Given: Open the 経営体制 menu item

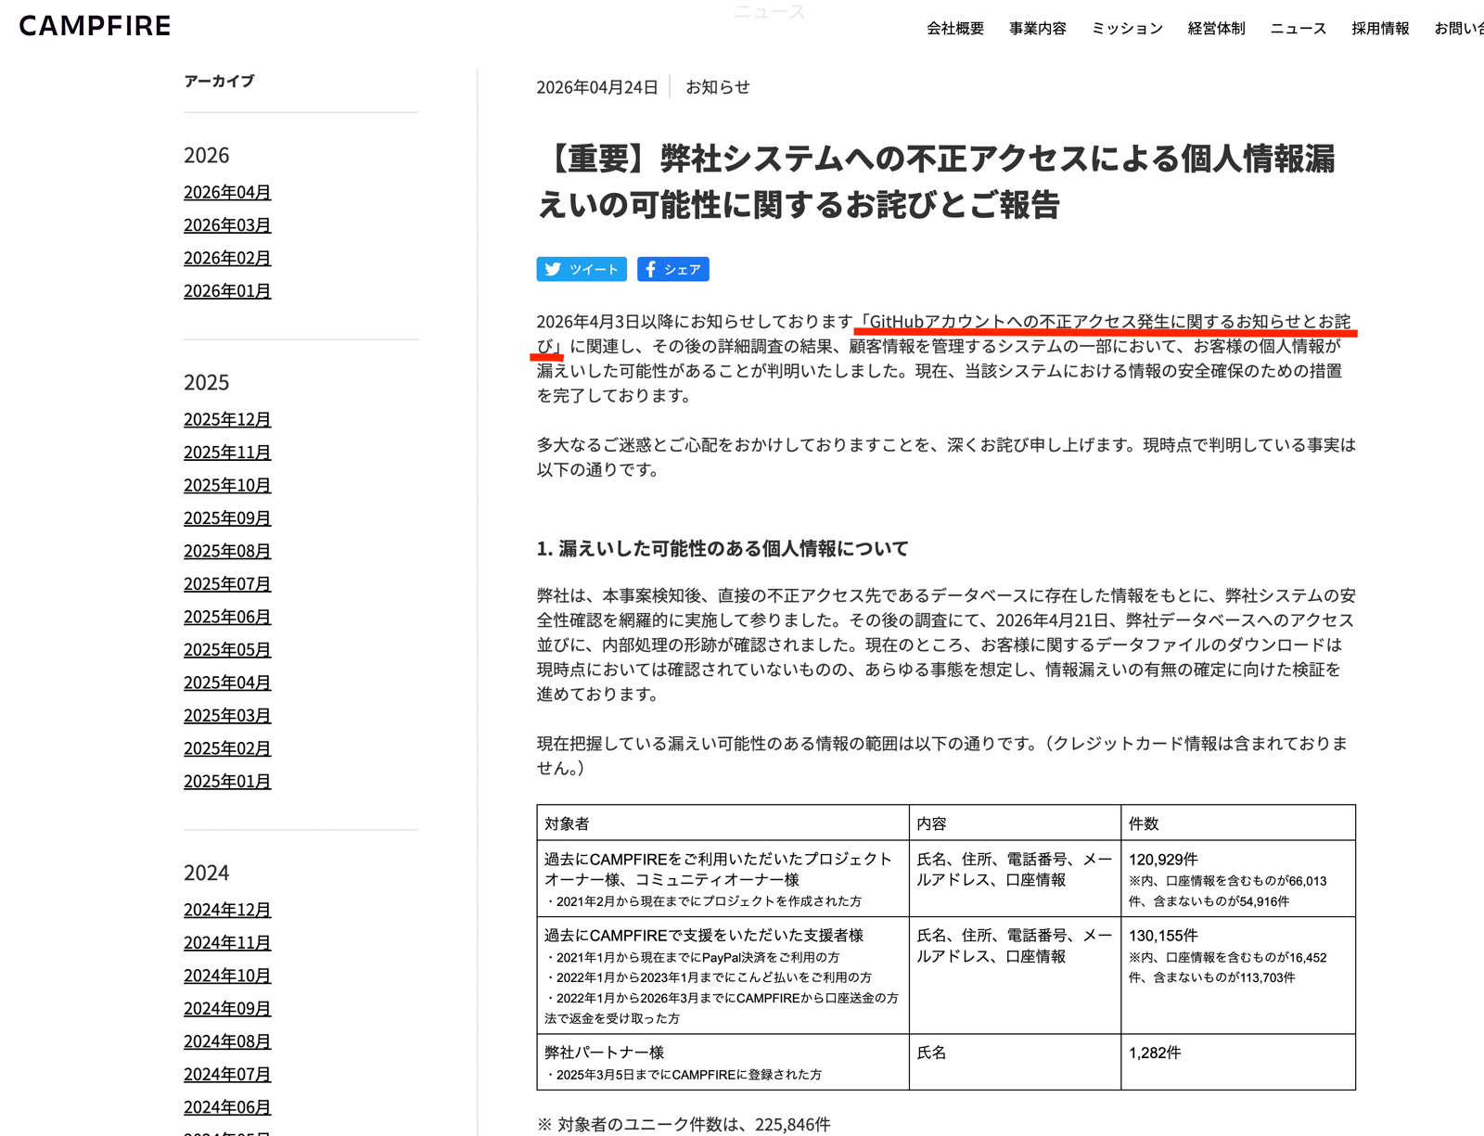Looking at the screenshot, I should point(1216,29).
